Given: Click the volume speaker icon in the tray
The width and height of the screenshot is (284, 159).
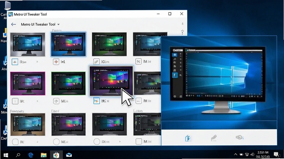Looking at the screenshot, I should [x=252, y=154].
